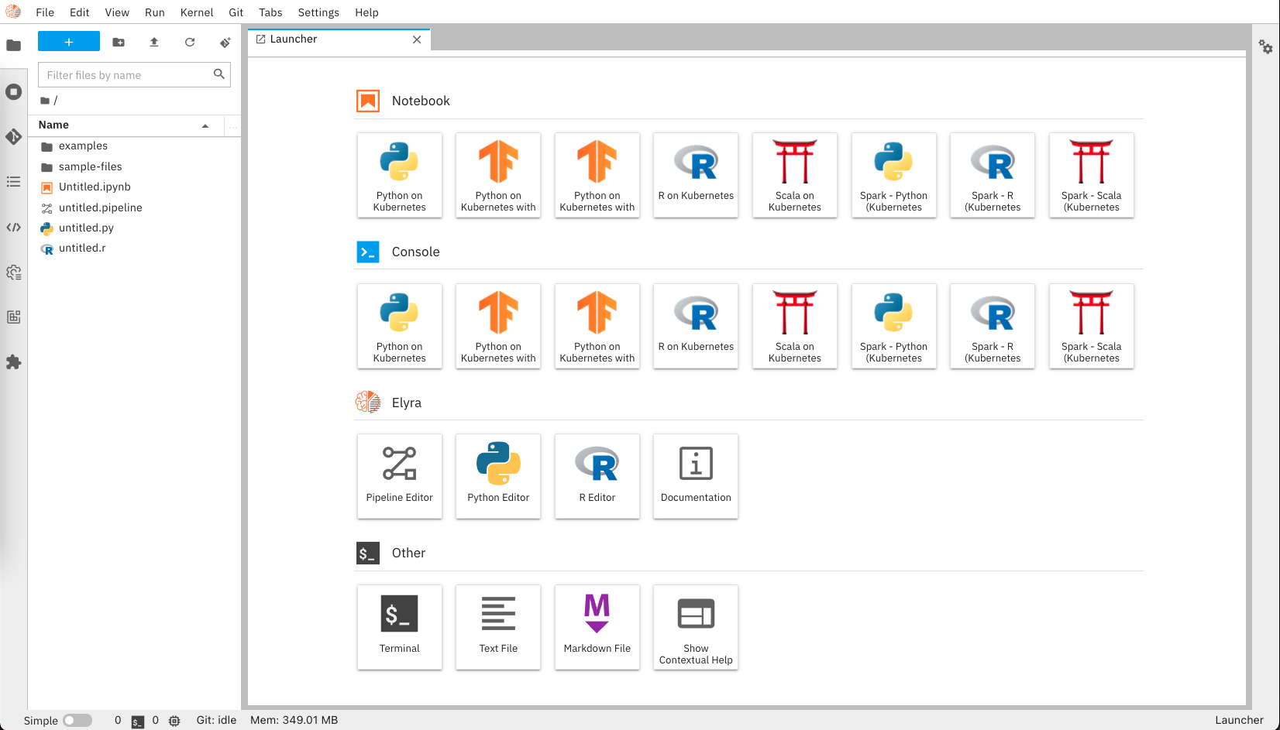
Task: Select the Launcher tab
Action: pyautogui.click(x=339, y=39)
